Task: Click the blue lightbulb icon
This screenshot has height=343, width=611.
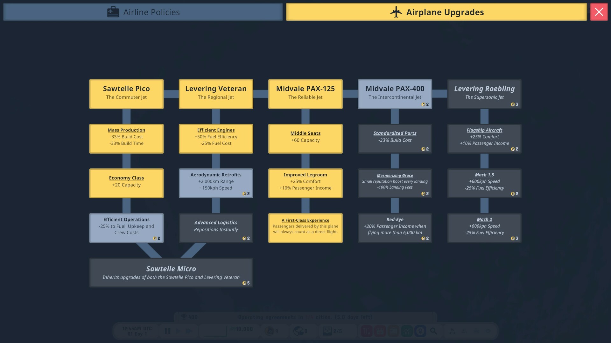Action: coord(420,331)
